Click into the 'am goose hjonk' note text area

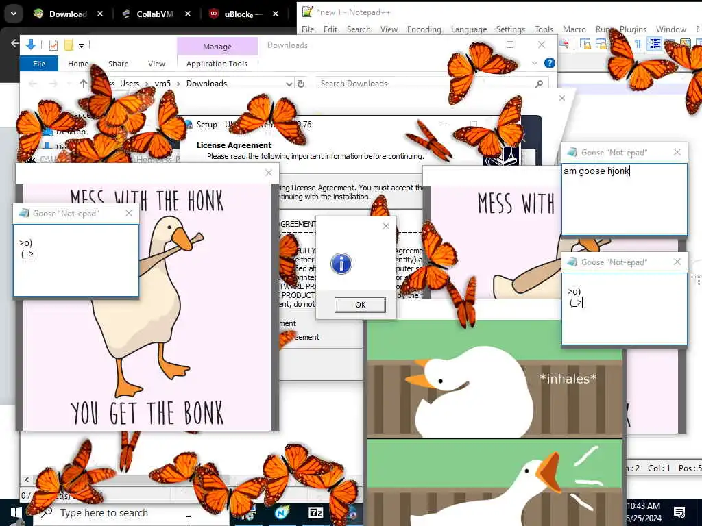(x=624, y=199)
